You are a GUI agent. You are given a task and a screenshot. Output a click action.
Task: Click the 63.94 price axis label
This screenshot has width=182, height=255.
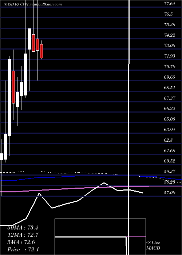point(170,130)
